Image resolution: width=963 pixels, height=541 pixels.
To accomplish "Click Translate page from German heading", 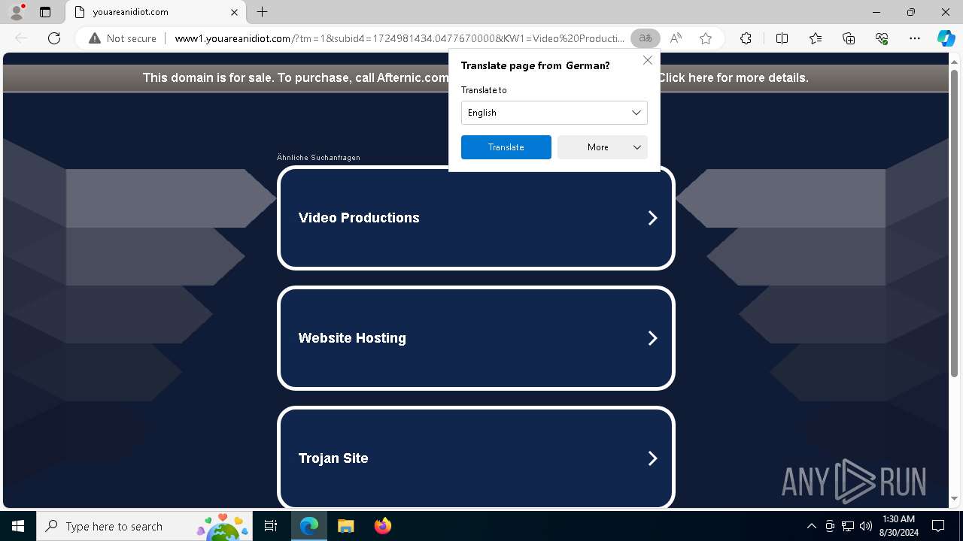I will (x=536, y=65).
